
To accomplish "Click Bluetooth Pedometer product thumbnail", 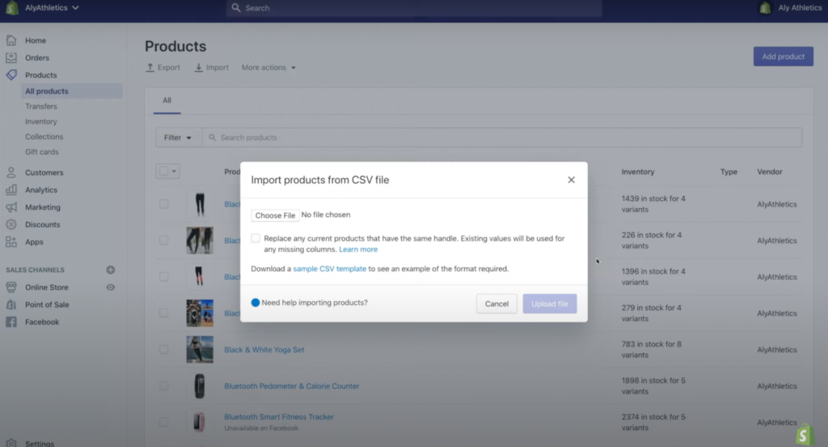I will click(200, 386).
